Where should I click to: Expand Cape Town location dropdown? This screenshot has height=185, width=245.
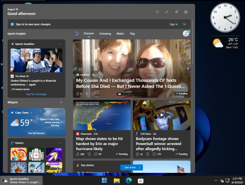pyautogui.click(x=31, y=113)
